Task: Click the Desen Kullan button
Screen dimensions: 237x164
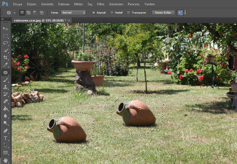Action: tap(163, 13)
